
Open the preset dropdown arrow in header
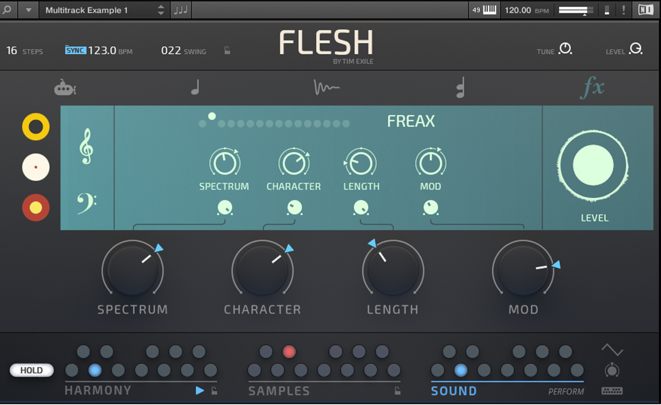pos(29,10)
